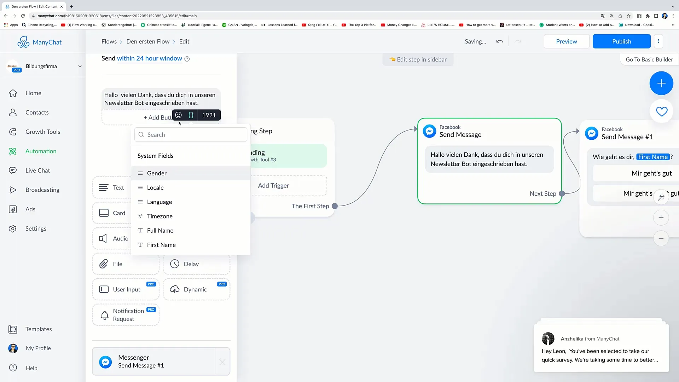Switch to Go To Basic Builder
679x382 pixels.
[x=650, y=59]
